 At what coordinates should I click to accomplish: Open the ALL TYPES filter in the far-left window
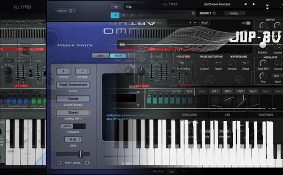22,7
